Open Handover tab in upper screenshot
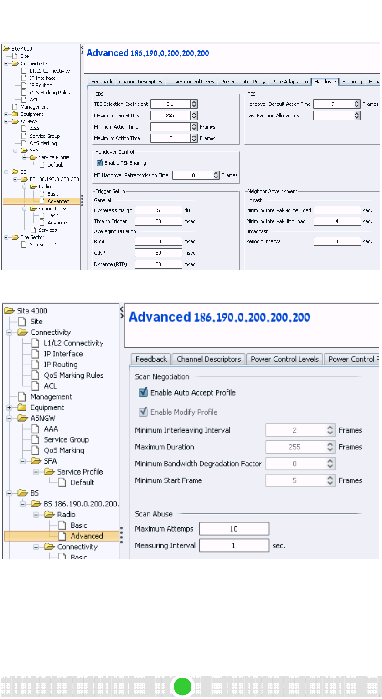 pyautogui.click(x=325, y=82)
